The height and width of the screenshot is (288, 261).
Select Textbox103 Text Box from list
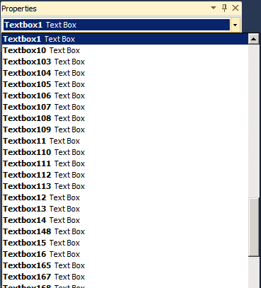[x=125, y=62]
